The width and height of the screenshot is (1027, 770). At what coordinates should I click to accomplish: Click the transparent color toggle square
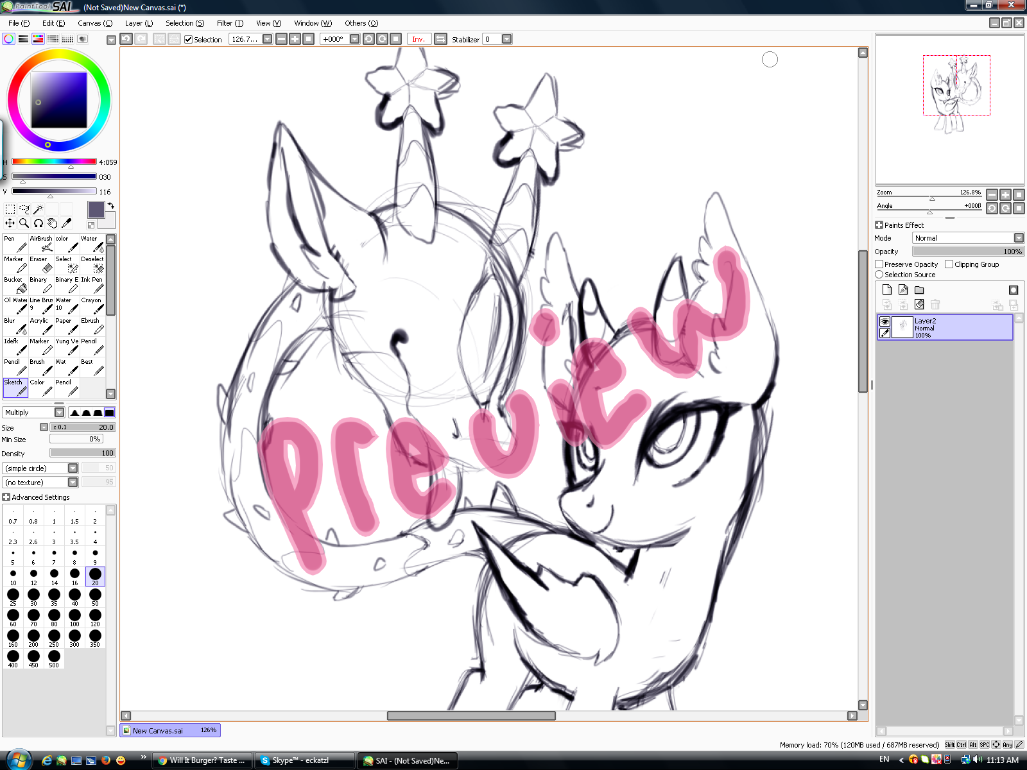coord(91,225)
